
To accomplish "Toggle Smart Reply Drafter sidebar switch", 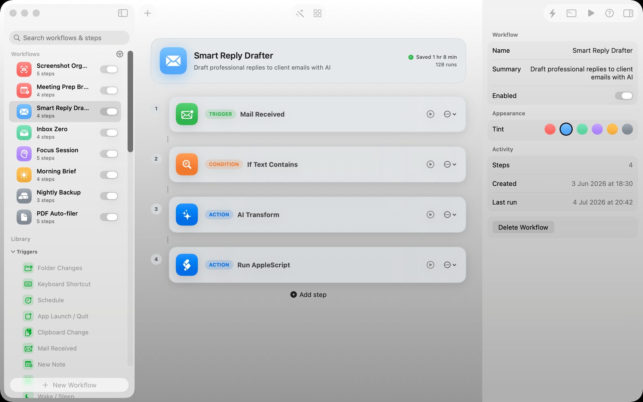I will coord(109,112).
